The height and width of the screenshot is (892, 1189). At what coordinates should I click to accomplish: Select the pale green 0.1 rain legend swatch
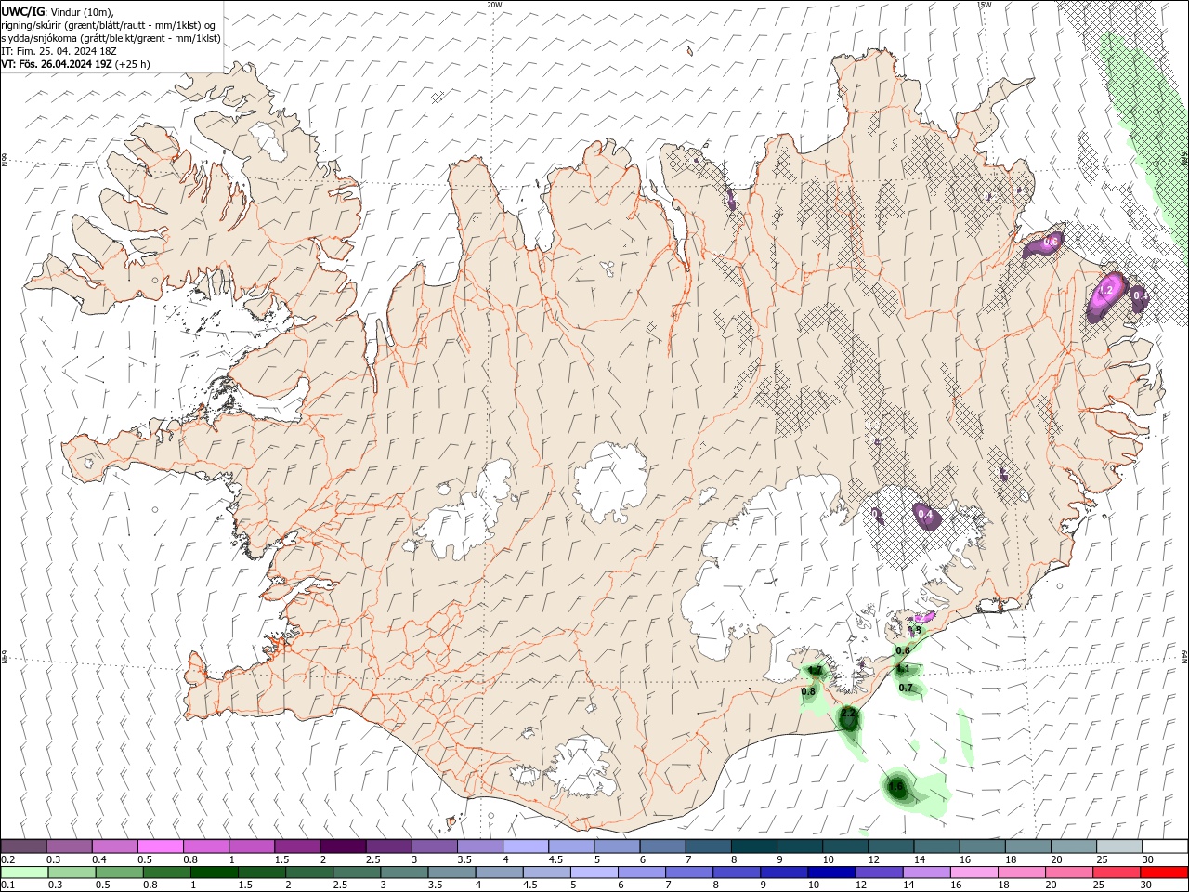point(23,872)
